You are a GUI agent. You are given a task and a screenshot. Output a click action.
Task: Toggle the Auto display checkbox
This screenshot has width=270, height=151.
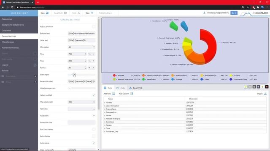94,136
